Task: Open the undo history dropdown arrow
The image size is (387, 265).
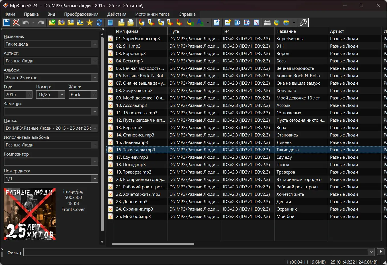Action: (33, 23)
